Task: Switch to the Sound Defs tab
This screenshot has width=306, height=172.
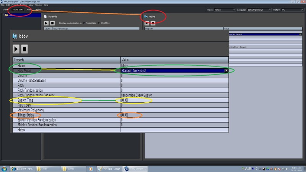Action: click(18, 10)
